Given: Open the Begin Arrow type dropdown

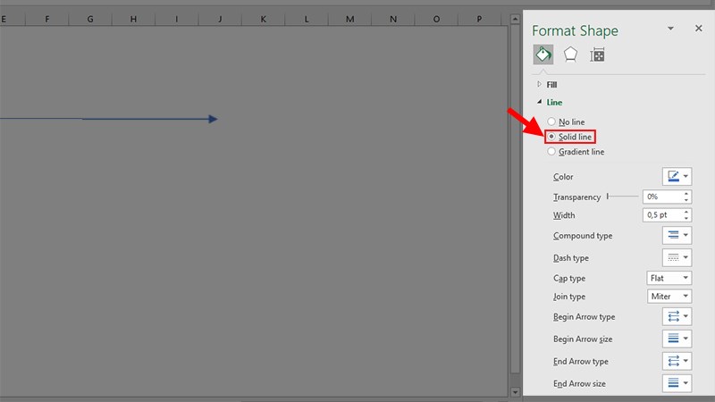Looking at the screenshot, I should [677, 316].
